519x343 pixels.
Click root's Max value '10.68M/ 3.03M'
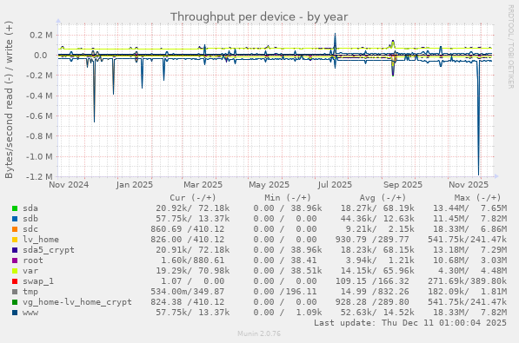click(x=469, y=261)
